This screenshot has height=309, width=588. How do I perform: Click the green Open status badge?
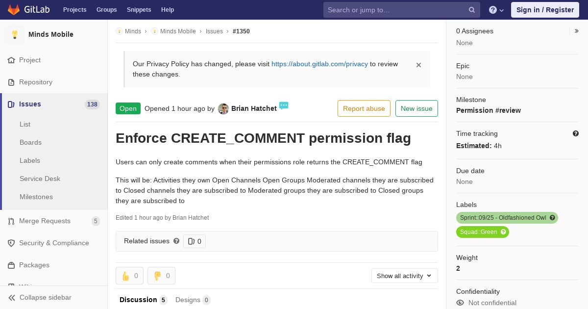click(128, 108)
